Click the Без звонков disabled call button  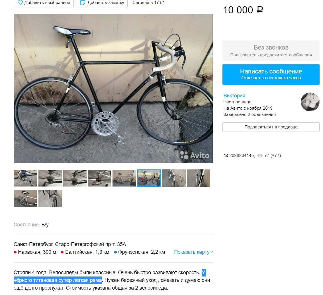[271, 51]
